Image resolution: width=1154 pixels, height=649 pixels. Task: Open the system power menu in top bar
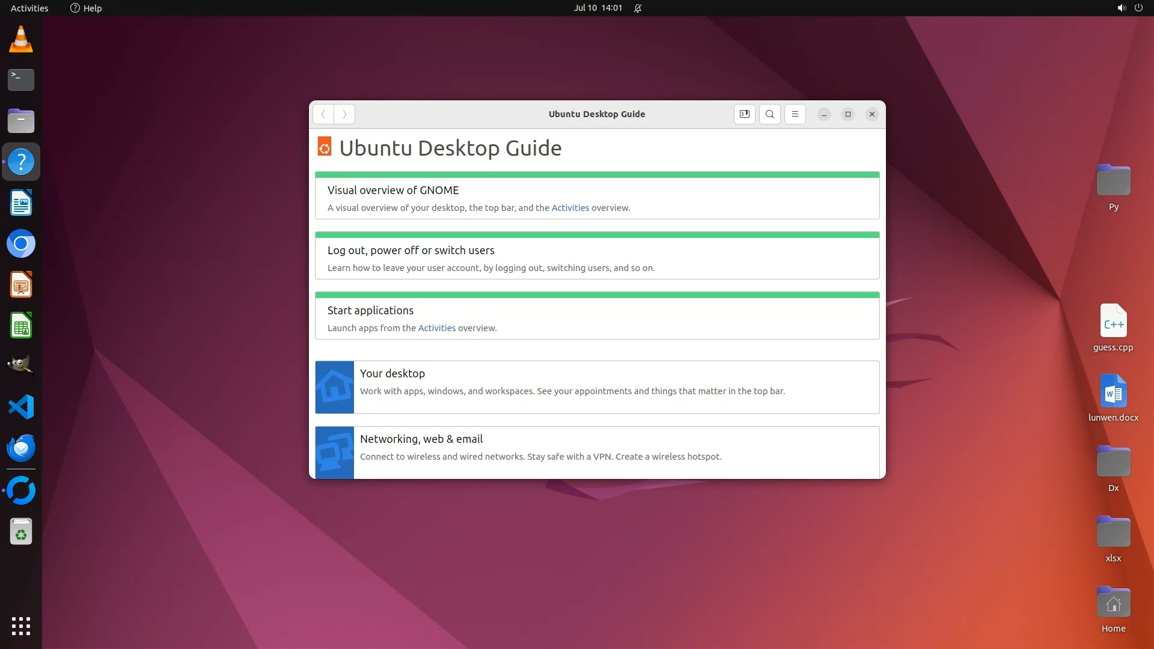[x=1138, y=8]
